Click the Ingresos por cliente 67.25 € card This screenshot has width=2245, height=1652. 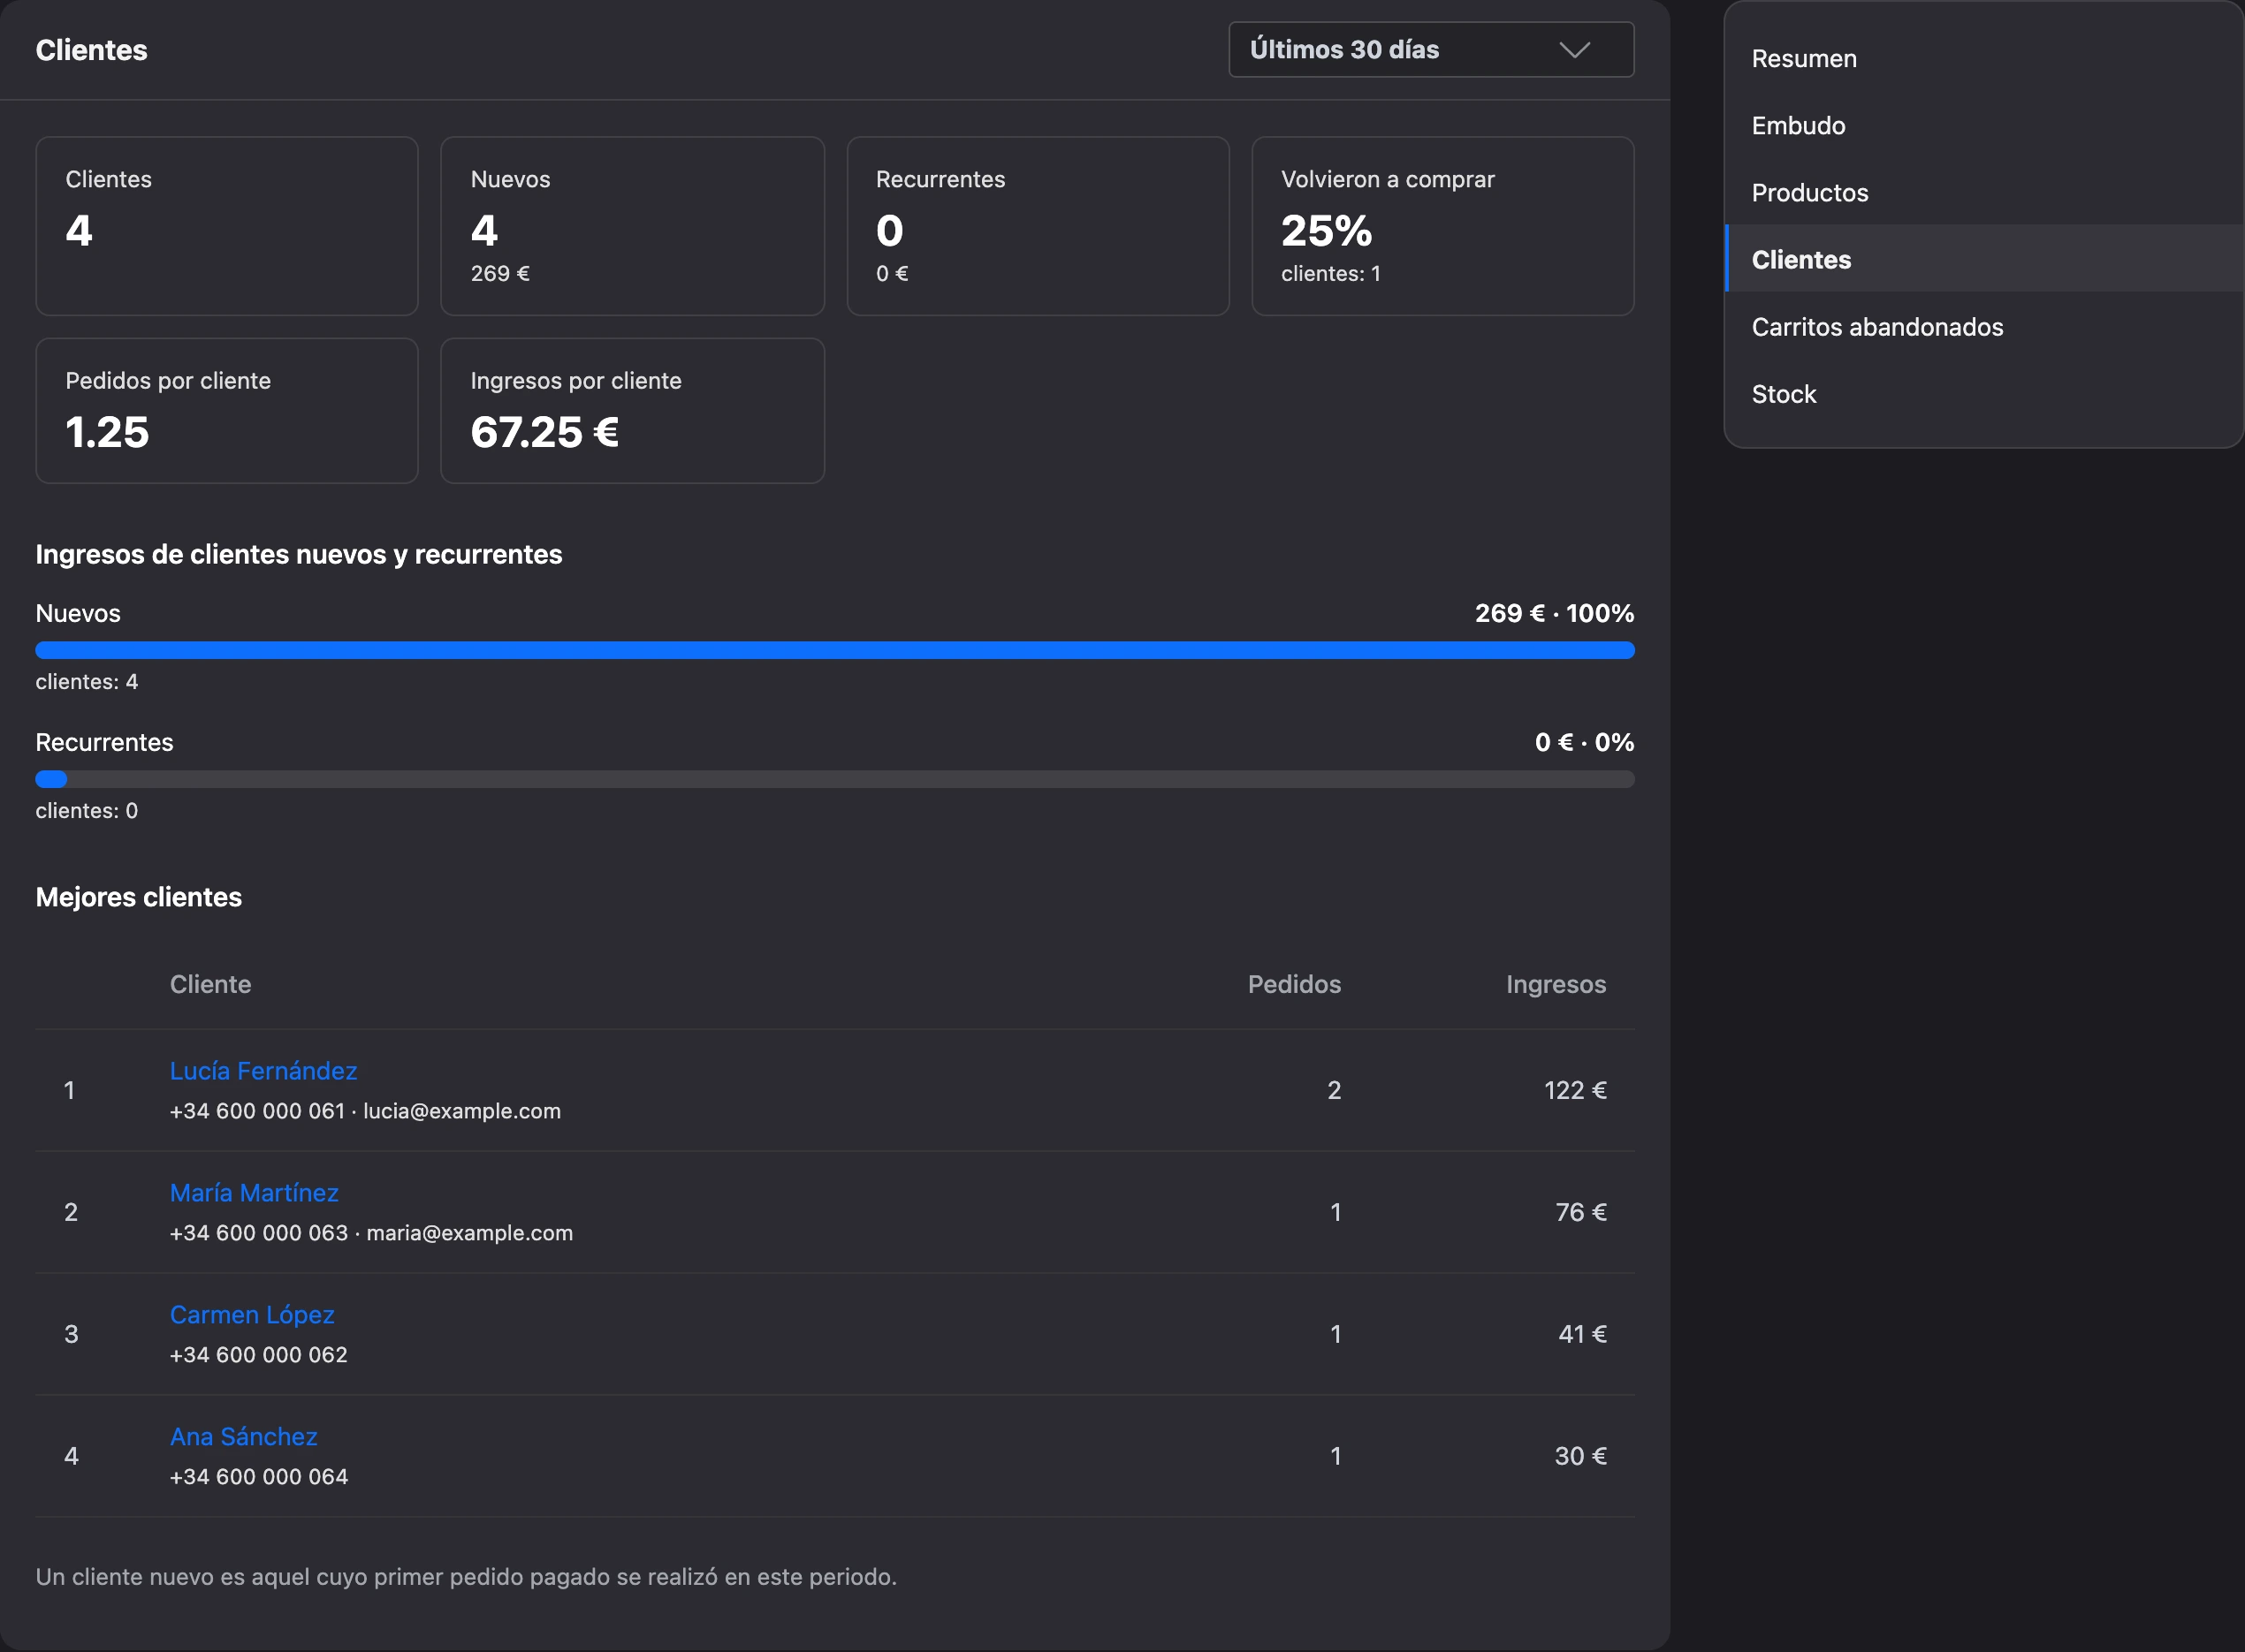(632, 411)
